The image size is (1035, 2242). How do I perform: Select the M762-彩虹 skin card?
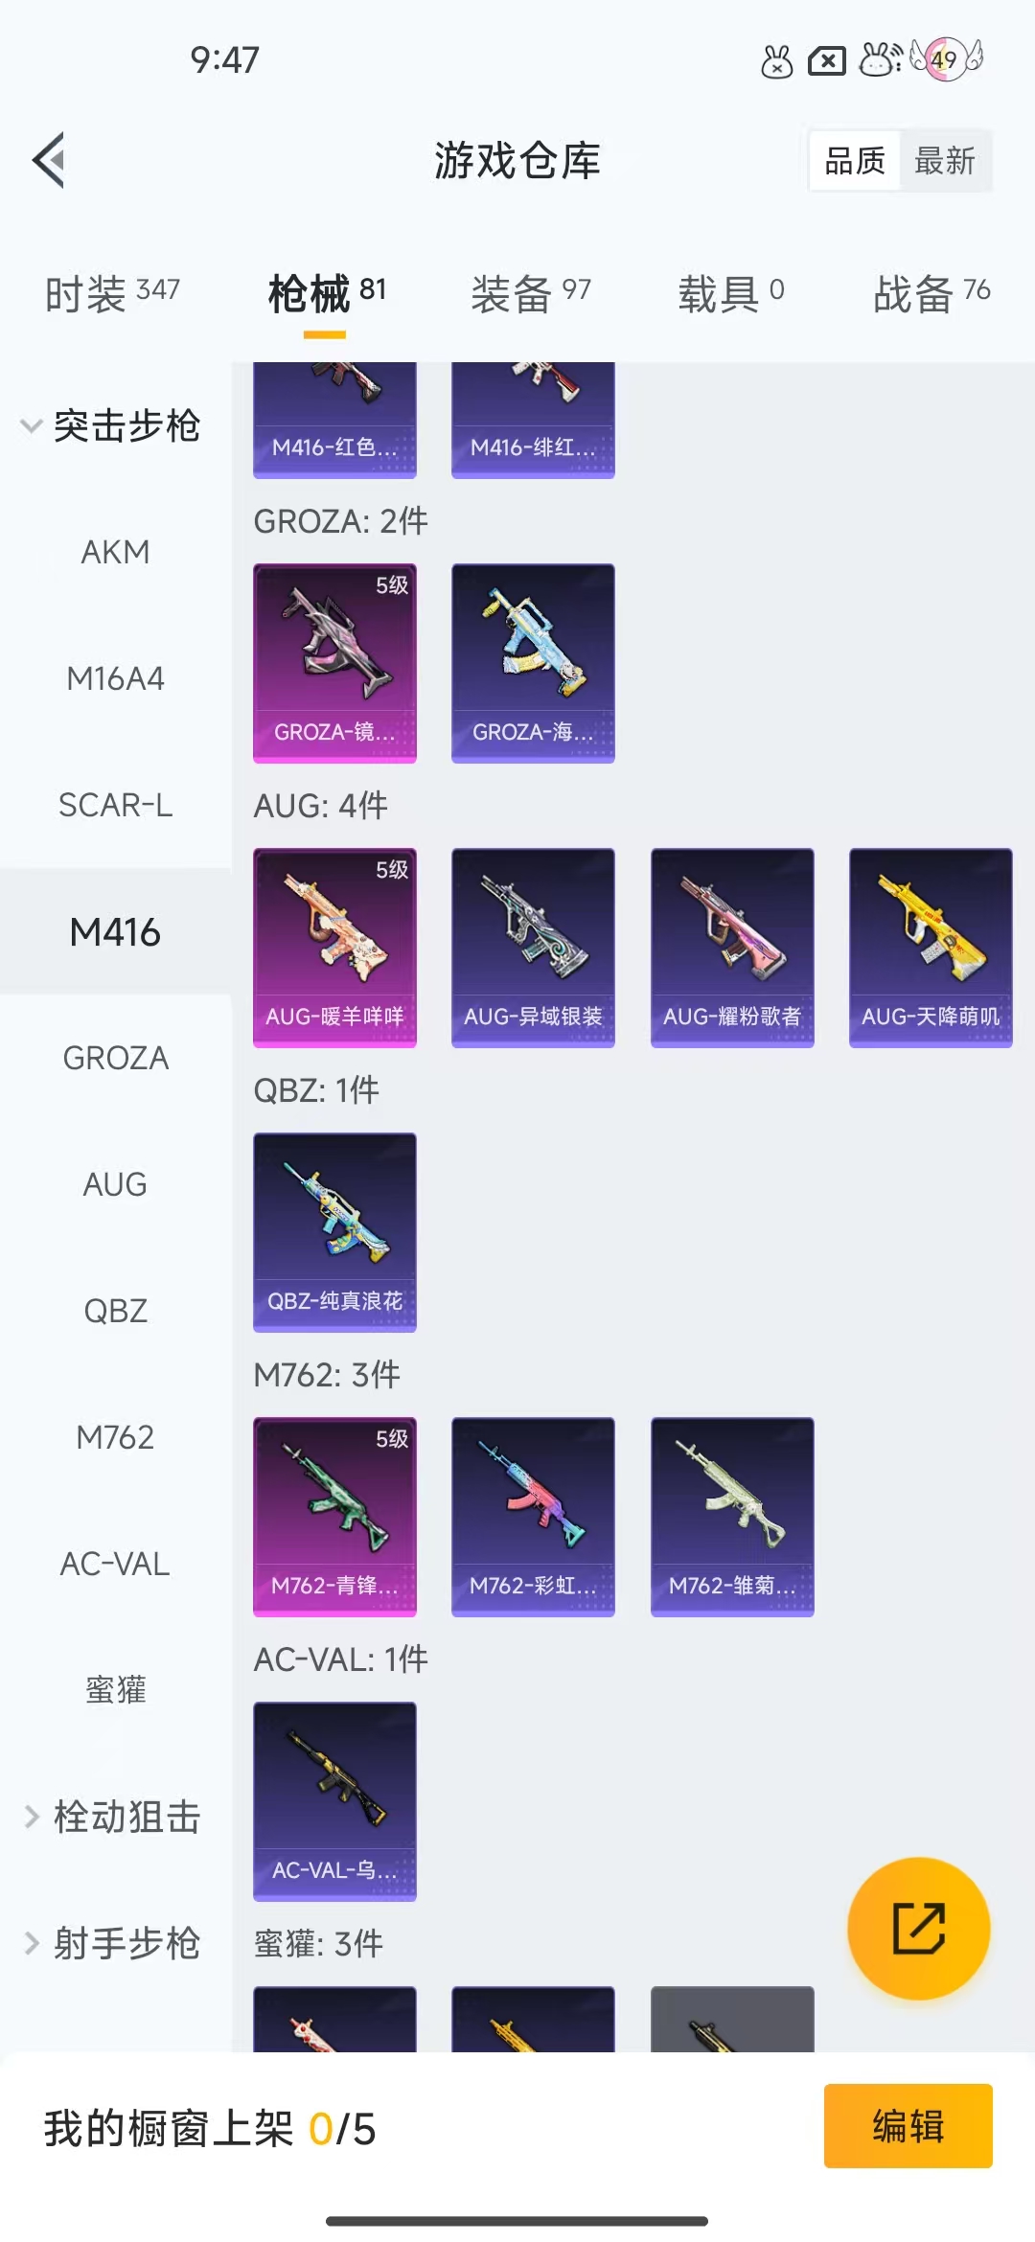(533, 1517)
